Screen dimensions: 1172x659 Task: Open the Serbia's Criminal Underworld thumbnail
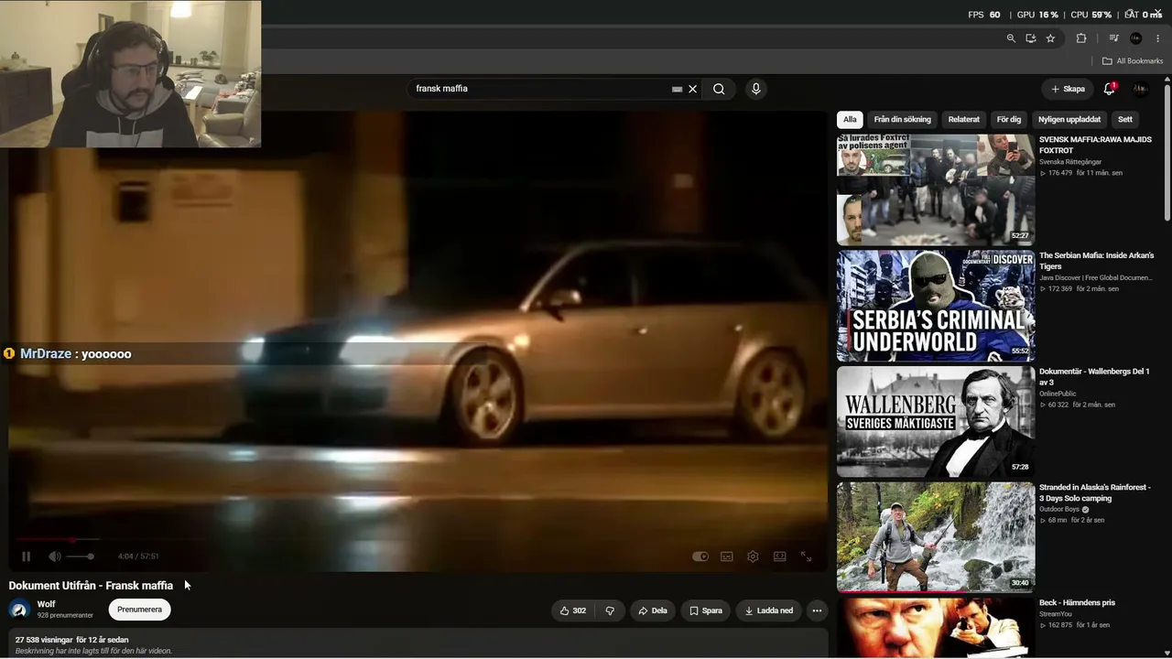[936, 306]
